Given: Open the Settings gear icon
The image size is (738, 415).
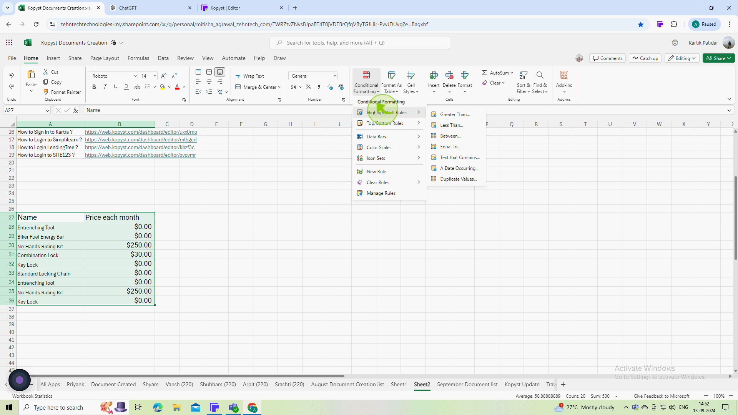Looking at the screenshot, I should 675,43.
